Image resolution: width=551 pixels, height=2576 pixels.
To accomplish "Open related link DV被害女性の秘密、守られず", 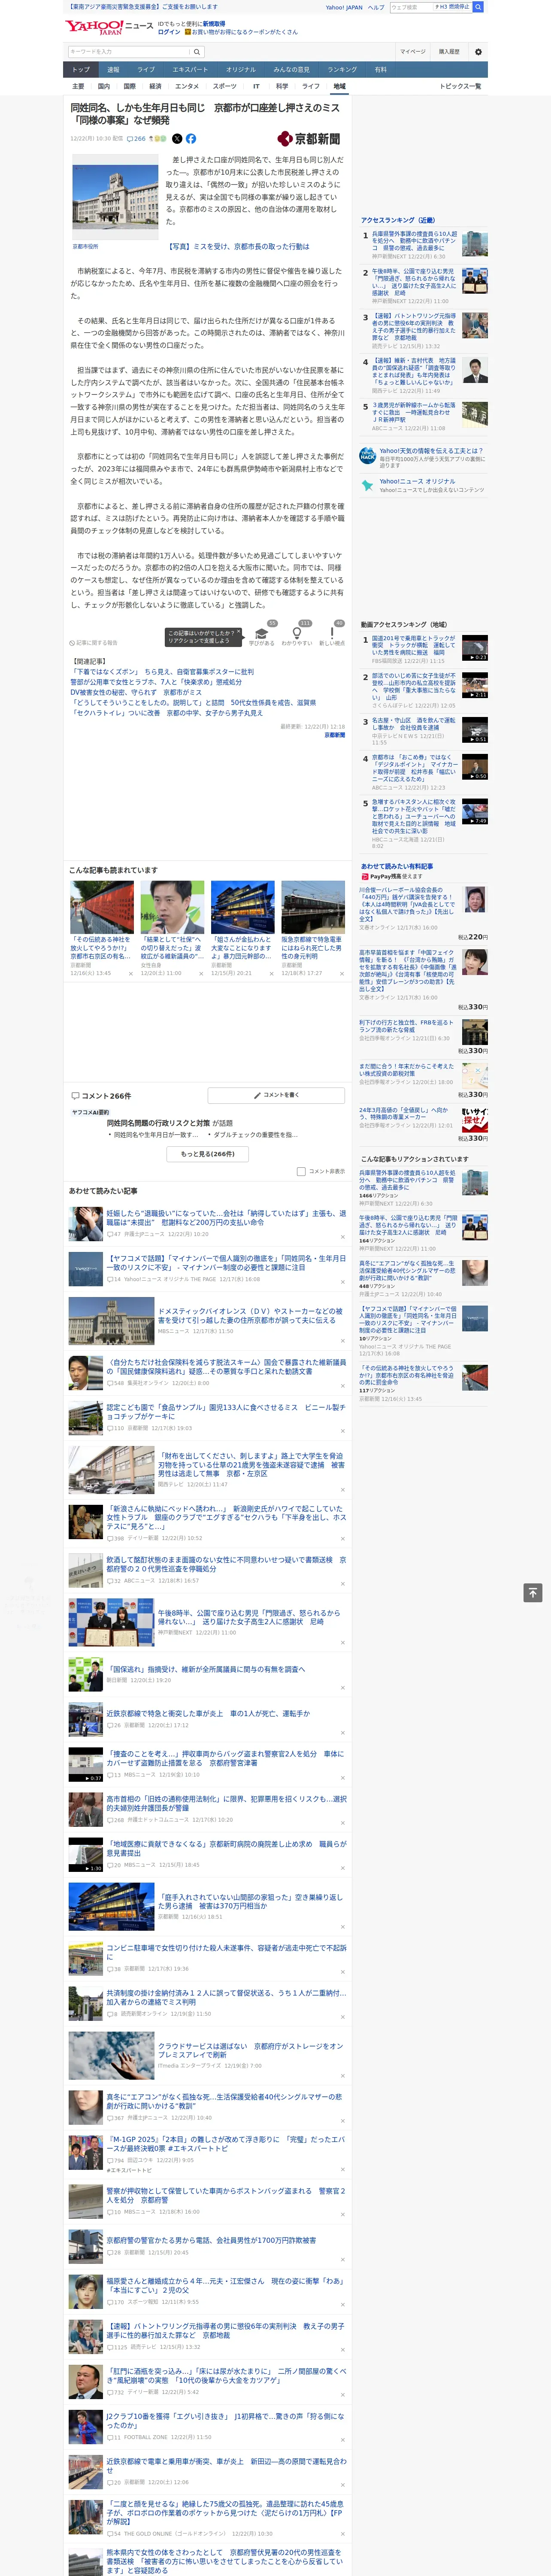I will point(135,692).
